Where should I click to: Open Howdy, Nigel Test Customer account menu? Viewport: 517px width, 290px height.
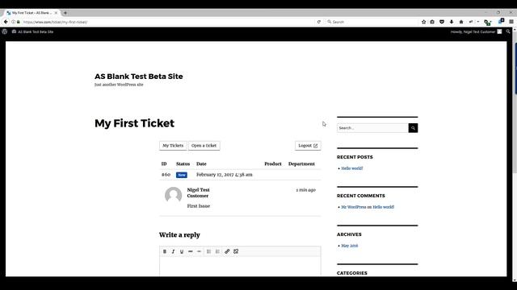pyautogui.click(x=476, y=31)
